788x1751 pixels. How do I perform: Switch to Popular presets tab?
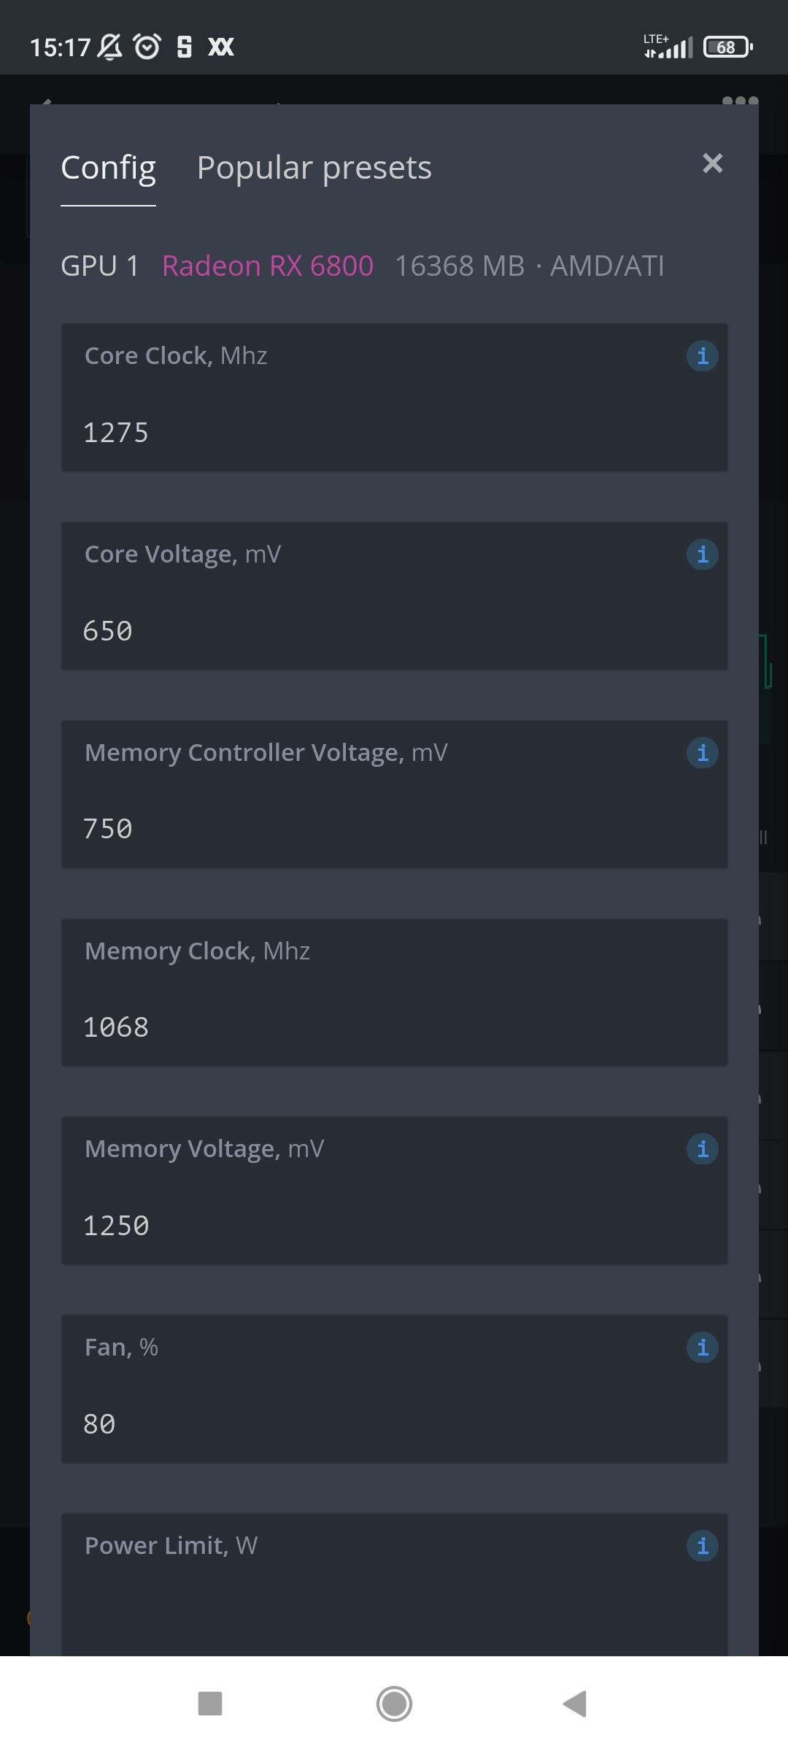314,169
